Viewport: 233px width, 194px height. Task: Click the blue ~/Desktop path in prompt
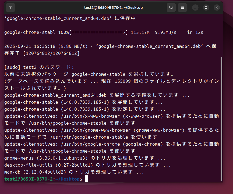pos(68,179)
